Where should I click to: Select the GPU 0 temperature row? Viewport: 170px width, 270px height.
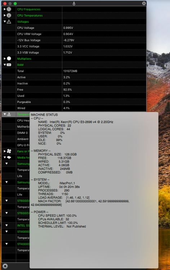(15, 145)
